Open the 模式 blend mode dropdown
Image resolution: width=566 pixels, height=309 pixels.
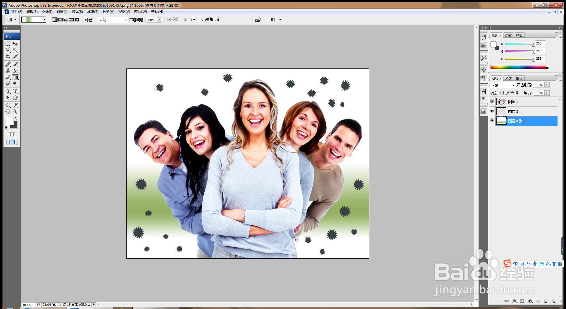click(x=113, y=20)
